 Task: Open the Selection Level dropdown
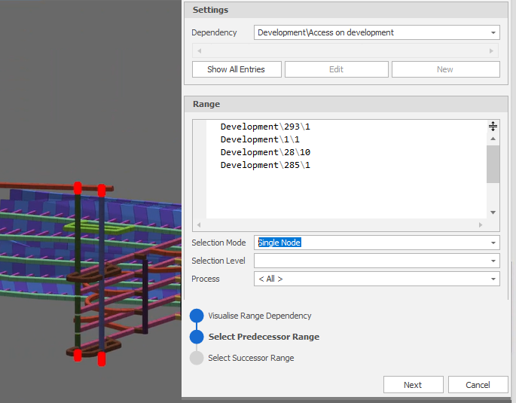(493, 261)
